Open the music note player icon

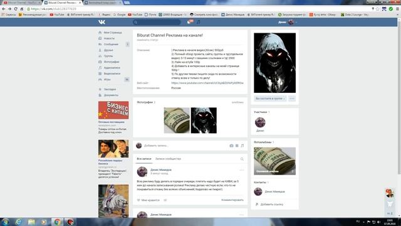point(198,22)
